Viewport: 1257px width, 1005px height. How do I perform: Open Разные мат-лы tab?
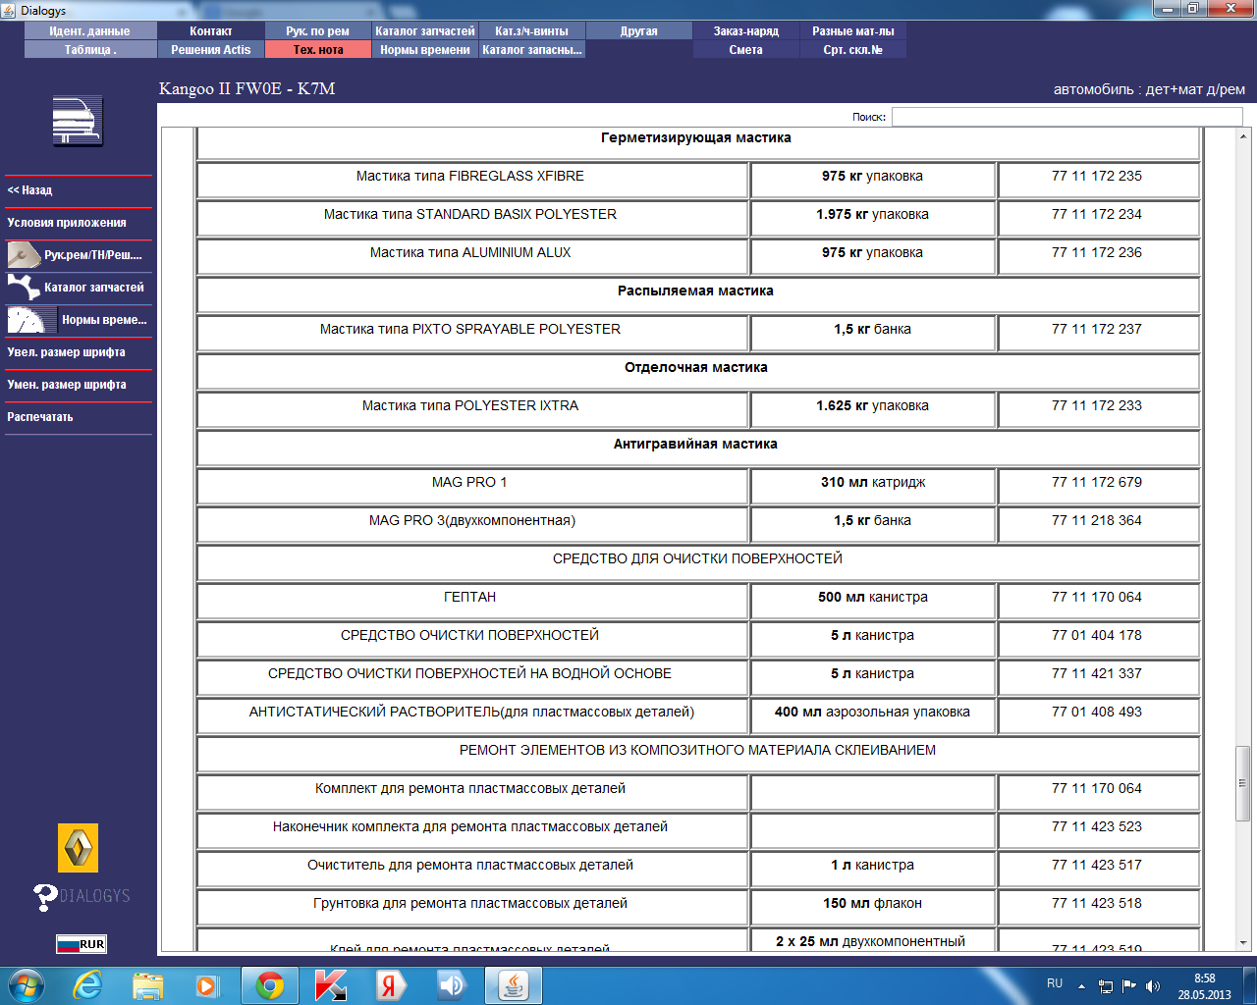click(x=853, y=31)
